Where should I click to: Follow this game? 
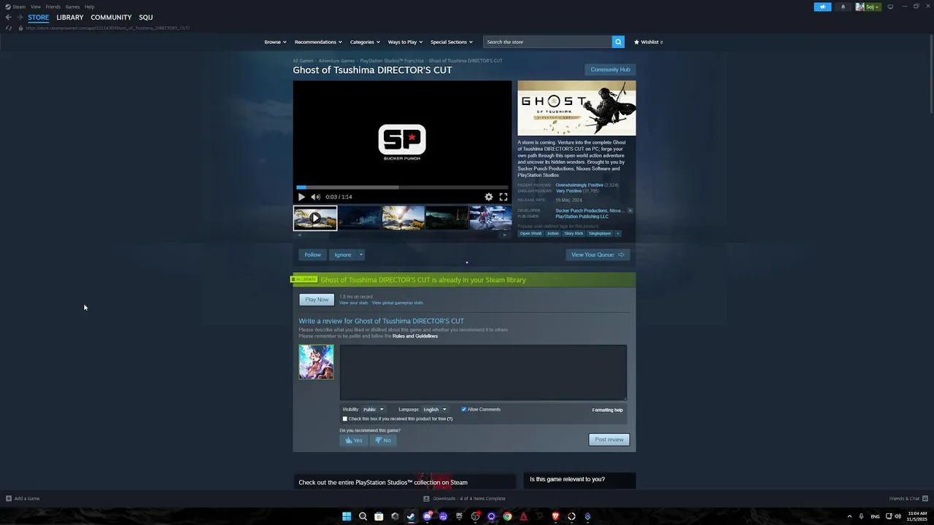[312, 254]
